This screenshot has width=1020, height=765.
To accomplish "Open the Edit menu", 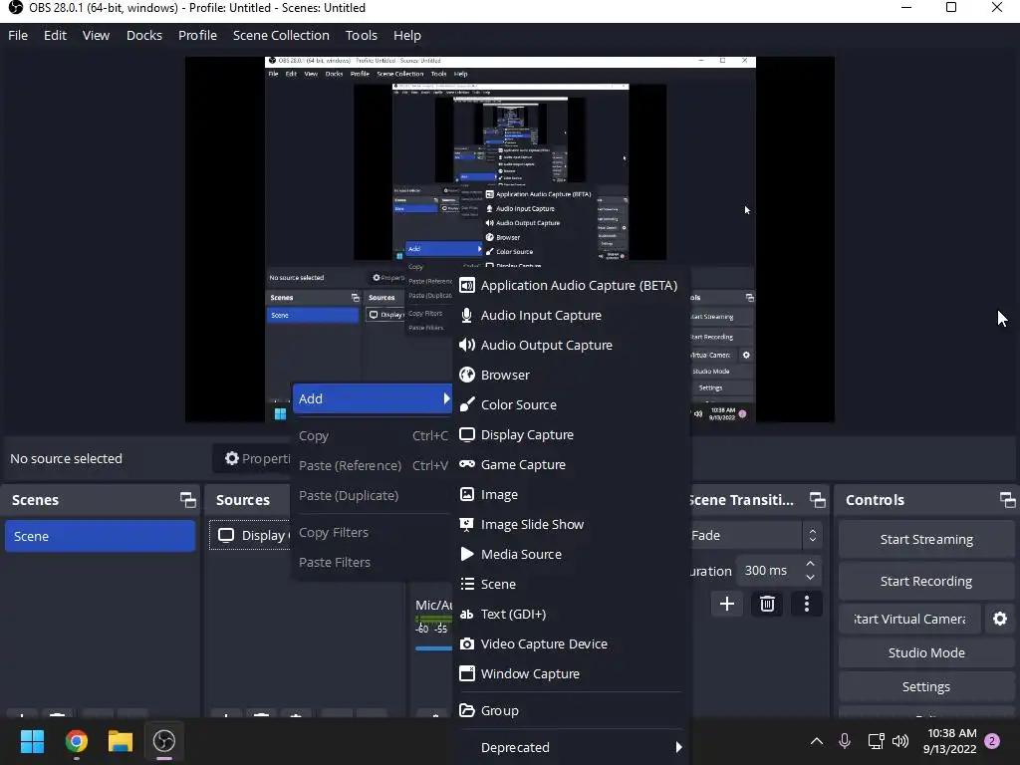I will tap(56, 35).
